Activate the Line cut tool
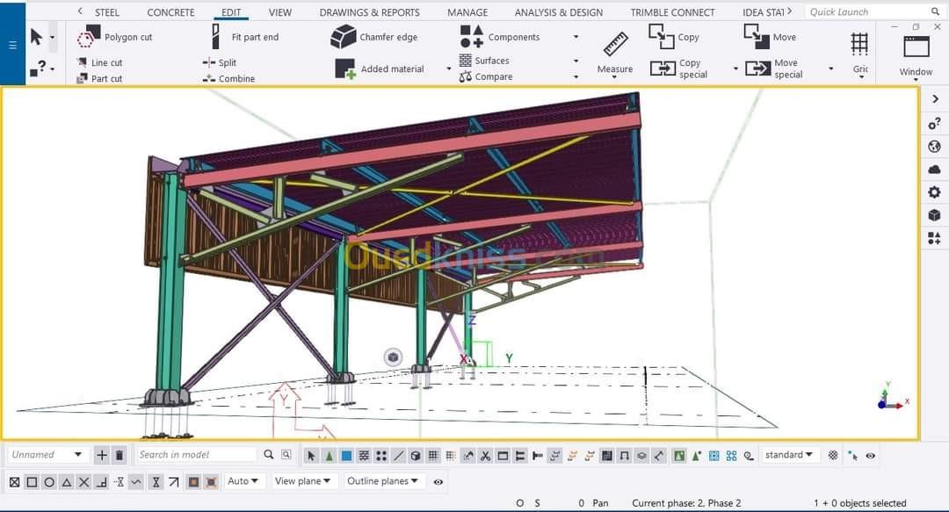This screenshot has width=949, height=512. (100, 62)
